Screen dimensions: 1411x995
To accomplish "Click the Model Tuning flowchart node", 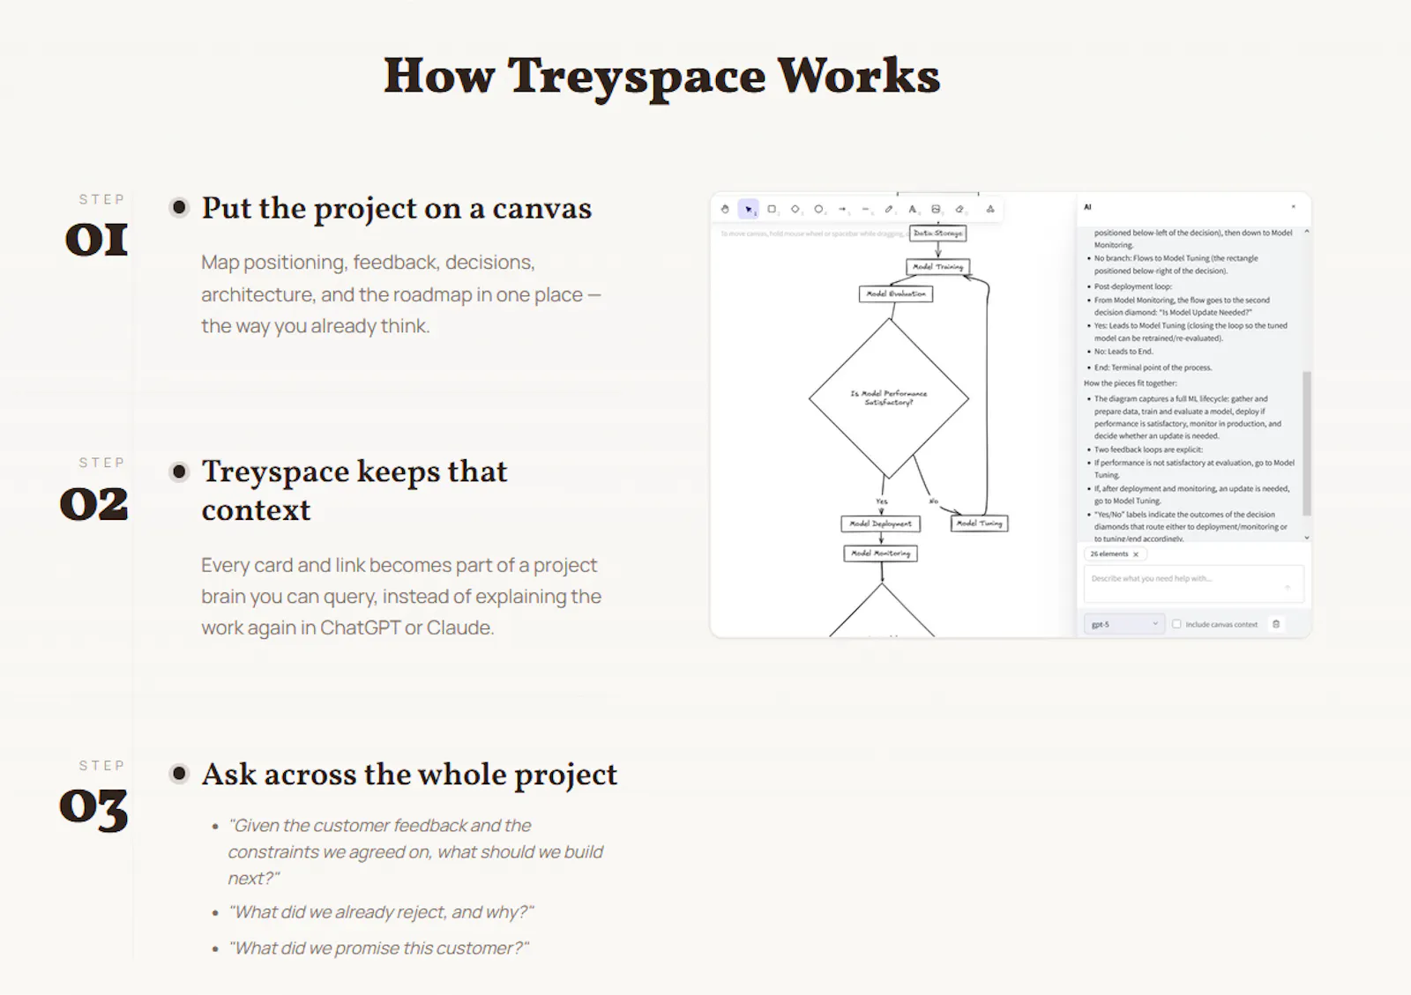I will pos(980,523).
